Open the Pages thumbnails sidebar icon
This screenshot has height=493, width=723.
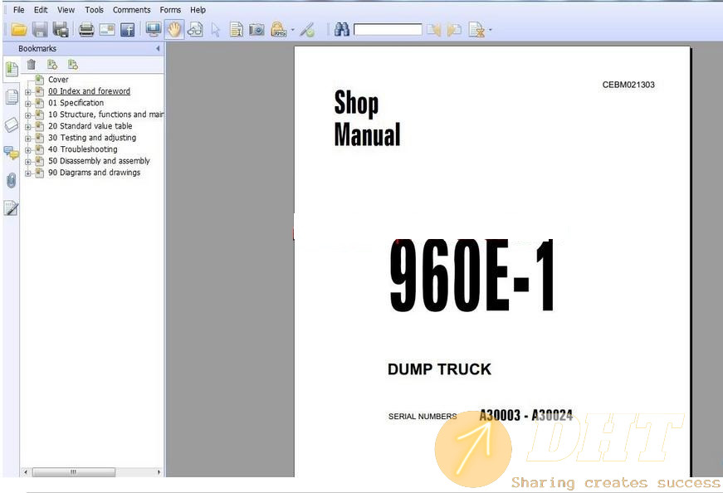[12, 97]
